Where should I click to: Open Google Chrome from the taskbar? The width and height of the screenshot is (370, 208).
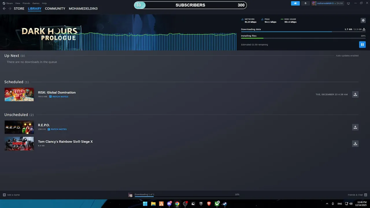(177, 204)
